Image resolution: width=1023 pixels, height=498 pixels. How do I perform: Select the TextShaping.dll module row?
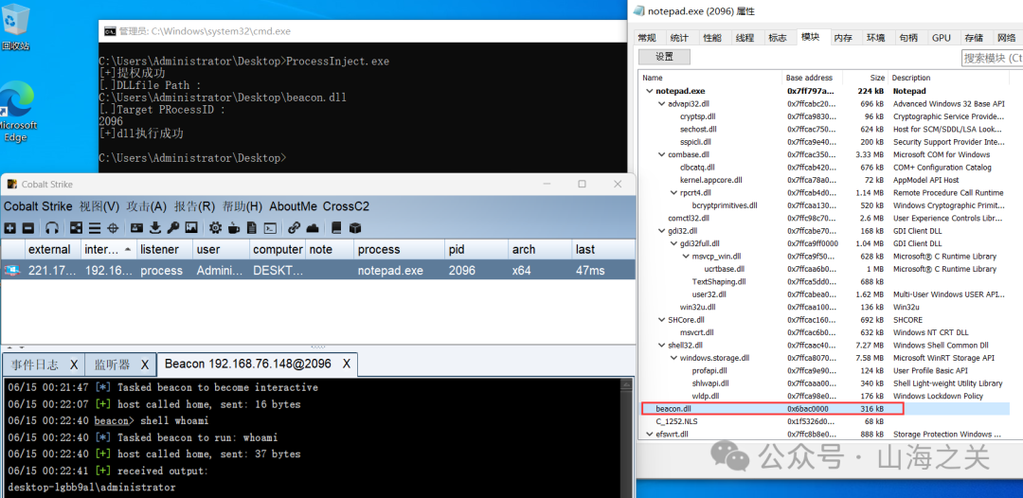(x=825, y=281)
